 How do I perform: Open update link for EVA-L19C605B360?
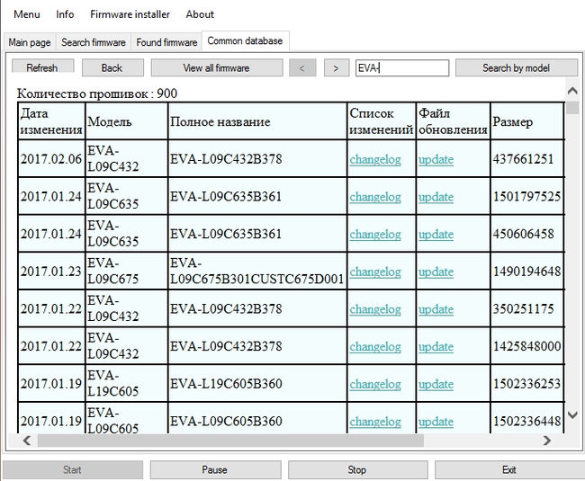point(436,384)
